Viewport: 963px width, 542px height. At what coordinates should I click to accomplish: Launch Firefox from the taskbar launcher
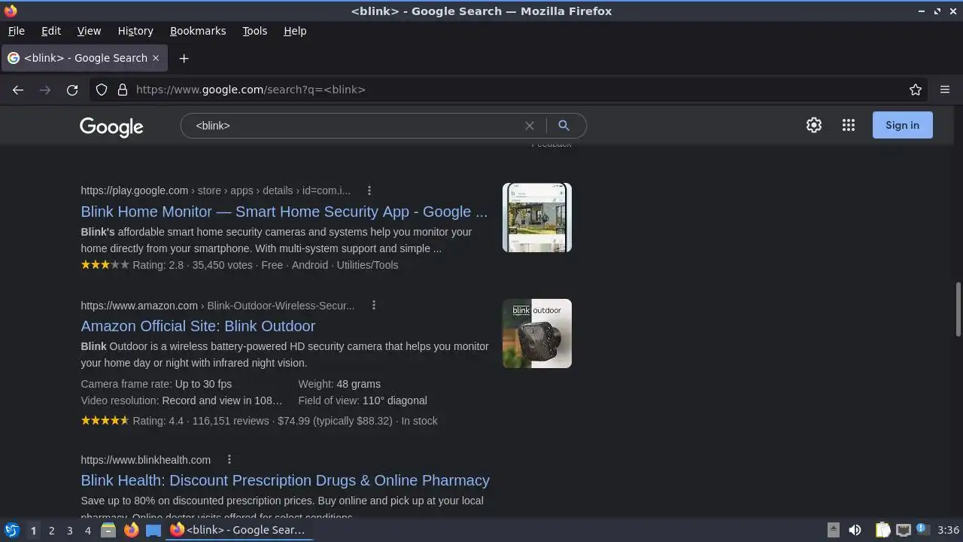click(x=131, y=530)
